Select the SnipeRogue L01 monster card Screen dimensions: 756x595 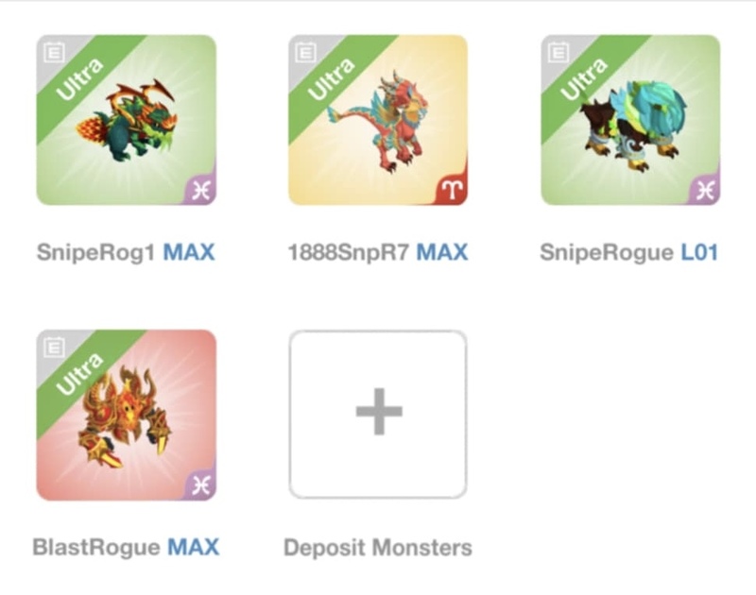630,120
